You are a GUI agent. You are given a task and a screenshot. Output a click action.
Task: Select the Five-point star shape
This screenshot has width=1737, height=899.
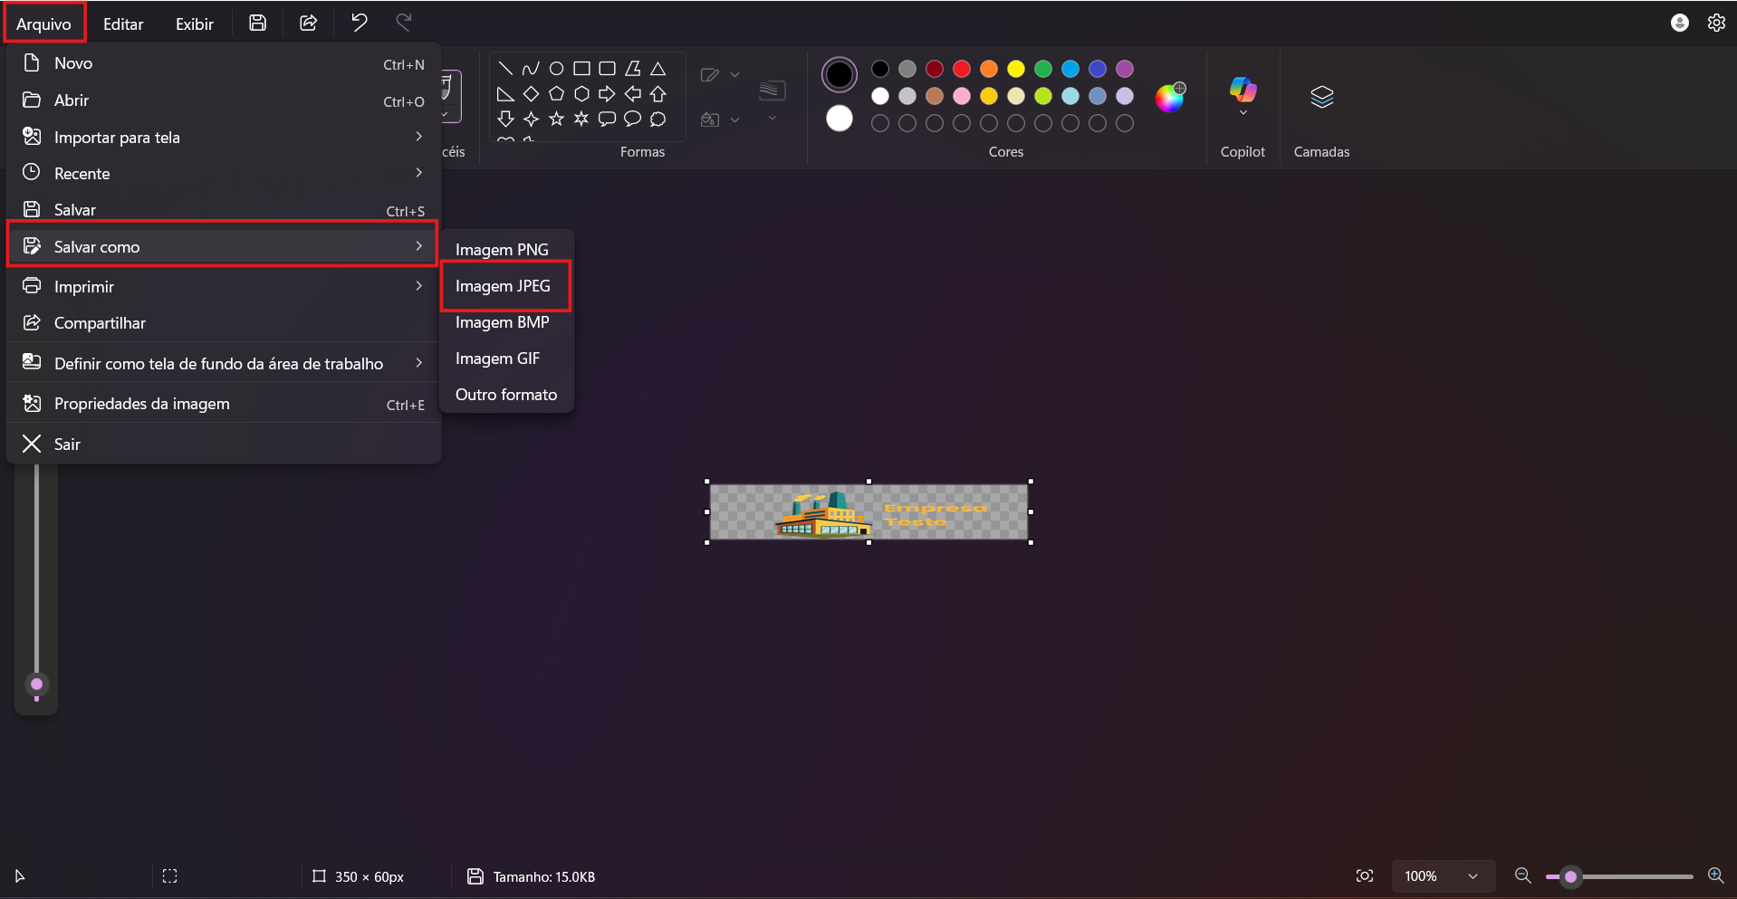click(556, 119)
